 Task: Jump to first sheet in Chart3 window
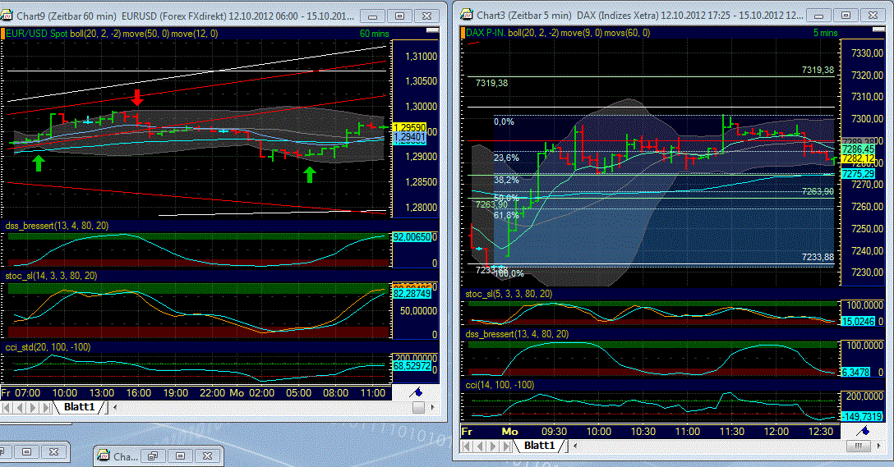click(x=467, y=446)
